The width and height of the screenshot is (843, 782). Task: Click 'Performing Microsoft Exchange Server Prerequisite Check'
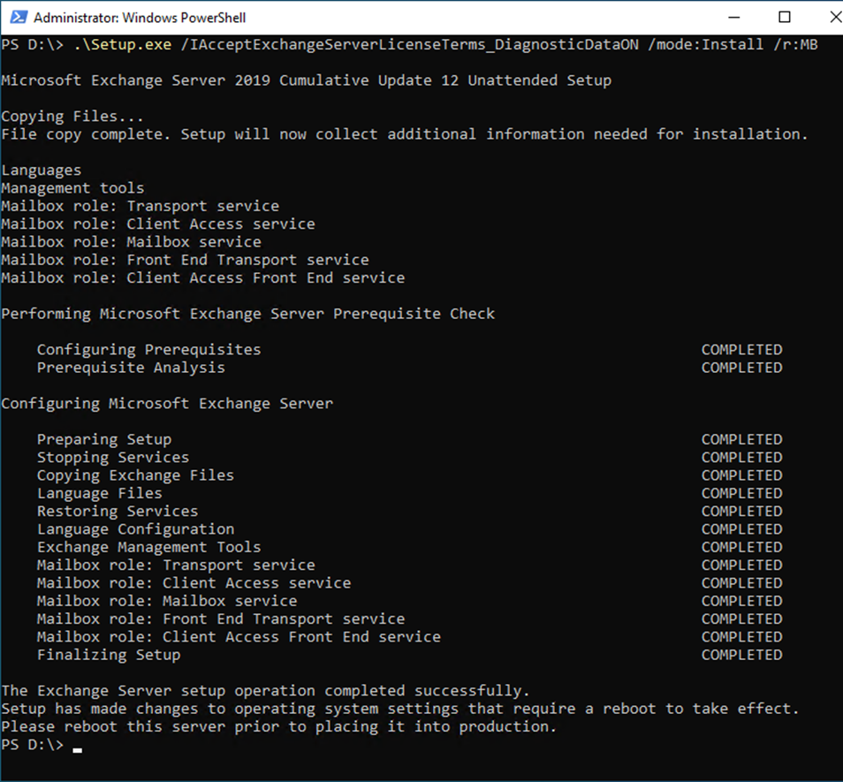[x=247, y=314]
